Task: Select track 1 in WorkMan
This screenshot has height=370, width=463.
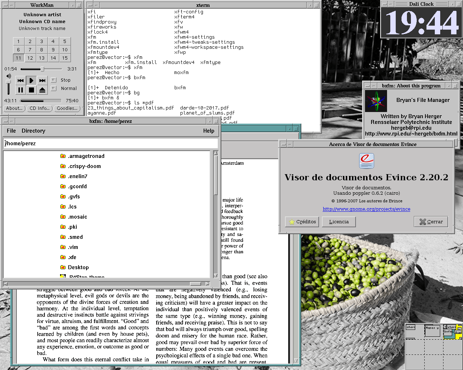Action: pos(18,41)
